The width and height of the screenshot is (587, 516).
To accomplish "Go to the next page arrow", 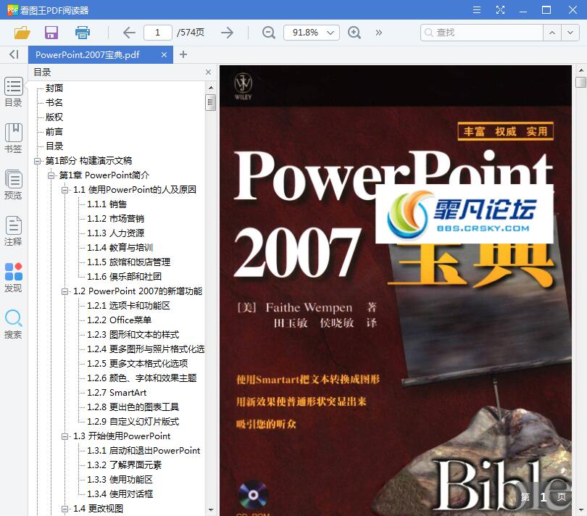I will 228,33.
